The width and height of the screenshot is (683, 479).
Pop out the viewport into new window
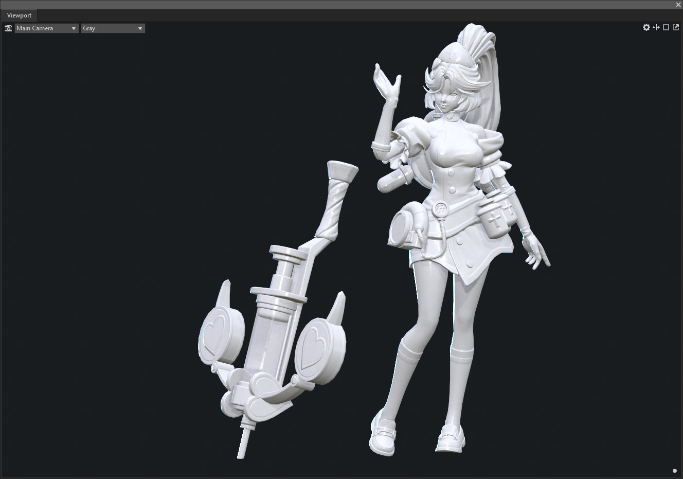[676, 27]
